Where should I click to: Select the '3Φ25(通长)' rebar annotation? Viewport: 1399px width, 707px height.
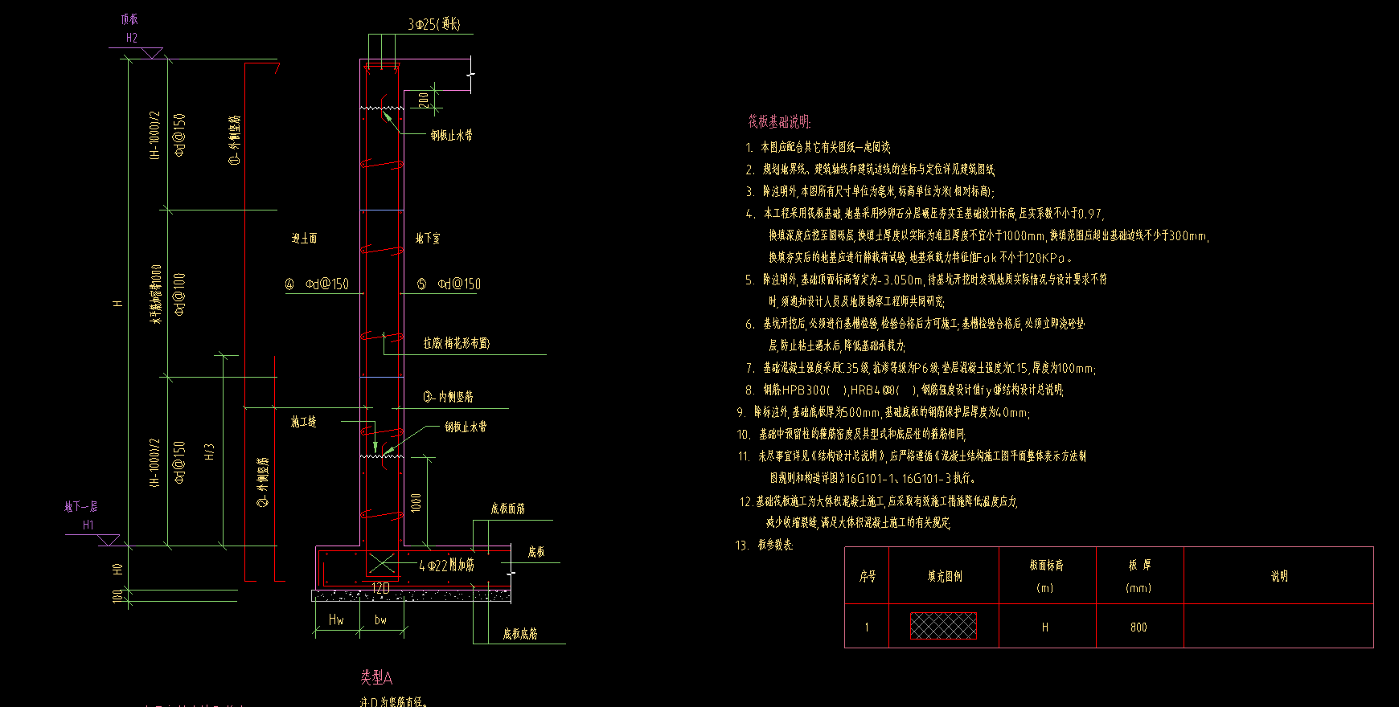pyautogui.click(x=434, y=25)
